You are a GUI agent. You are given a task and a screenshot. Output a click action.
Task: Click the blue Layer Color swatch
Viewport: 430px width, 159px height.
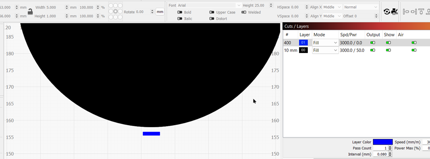point(383,142)
